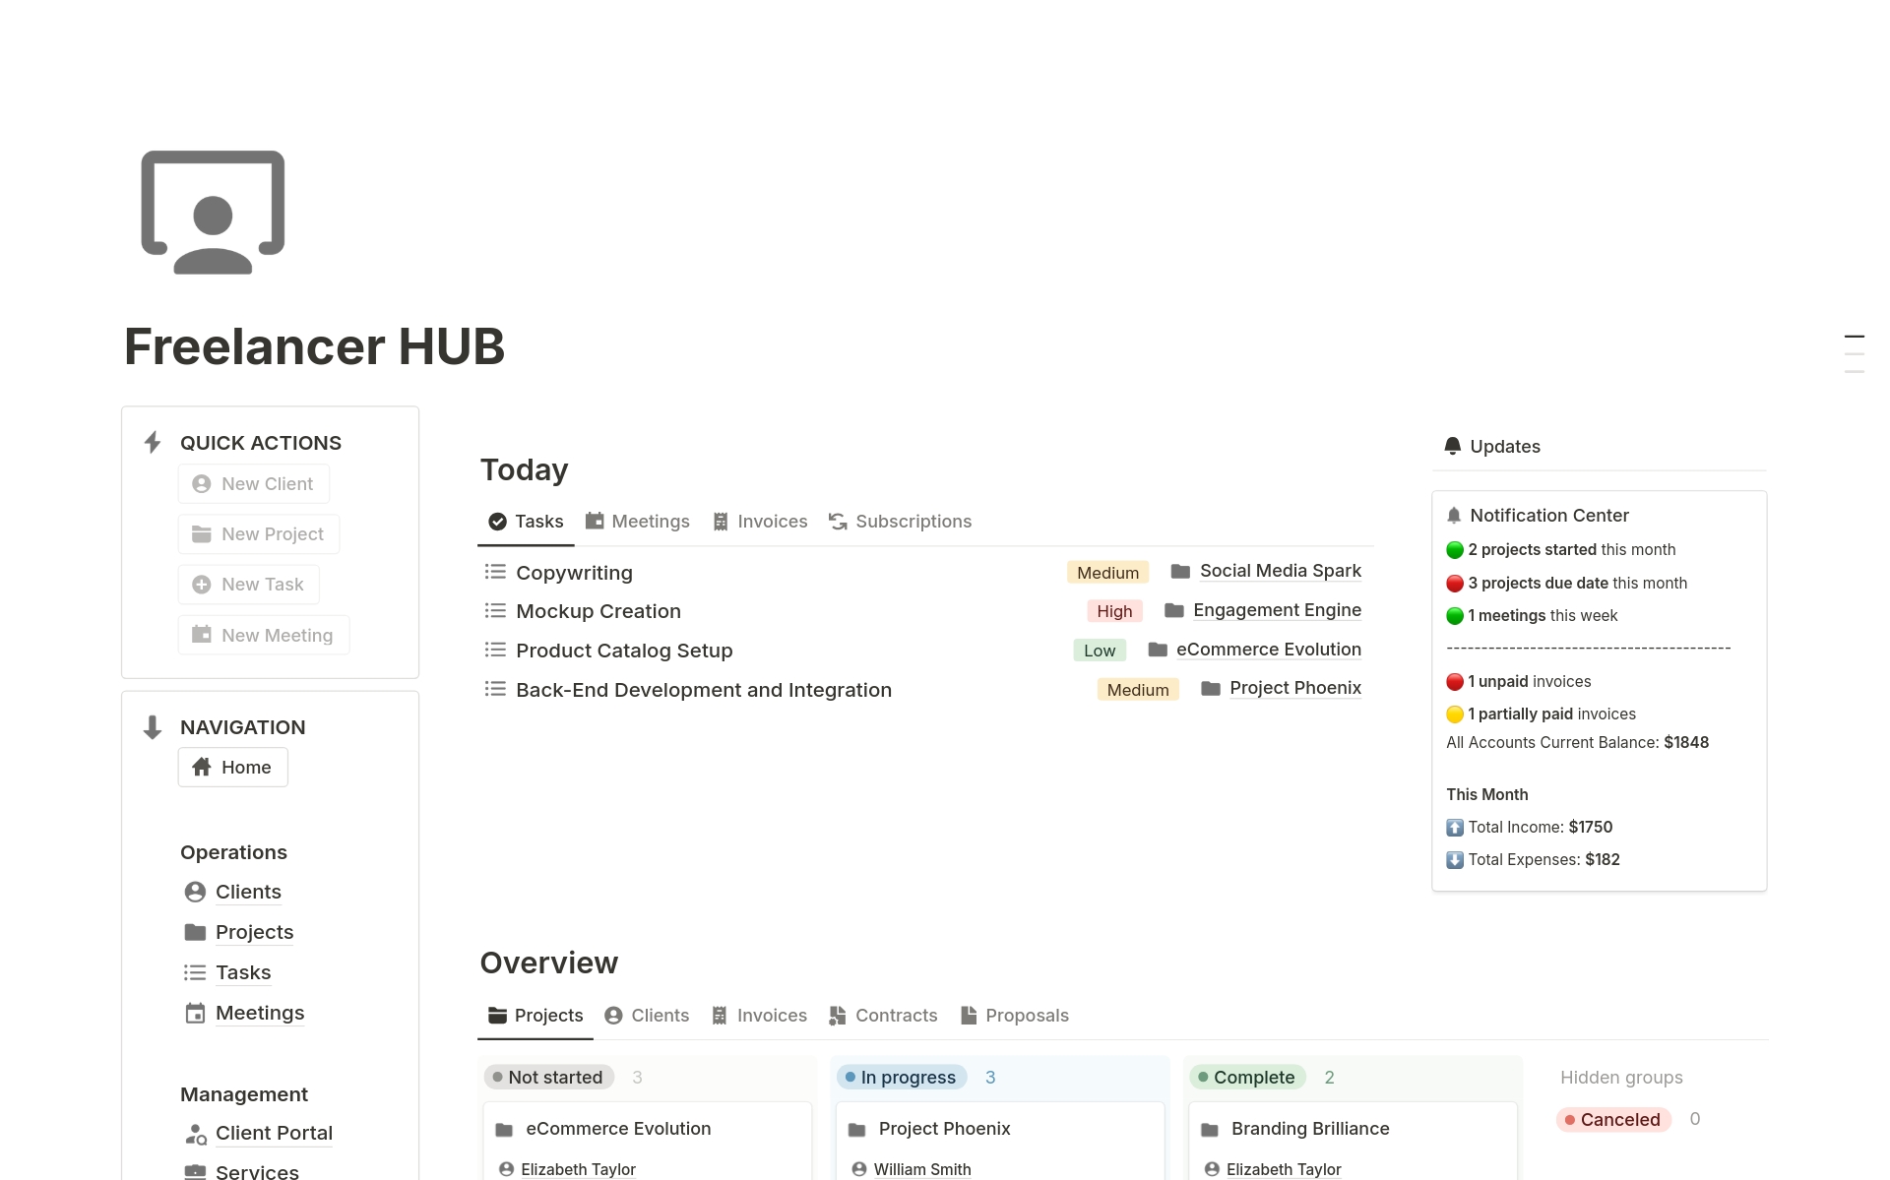
Task: Click the Not started group header
Action: point(549,1078)
